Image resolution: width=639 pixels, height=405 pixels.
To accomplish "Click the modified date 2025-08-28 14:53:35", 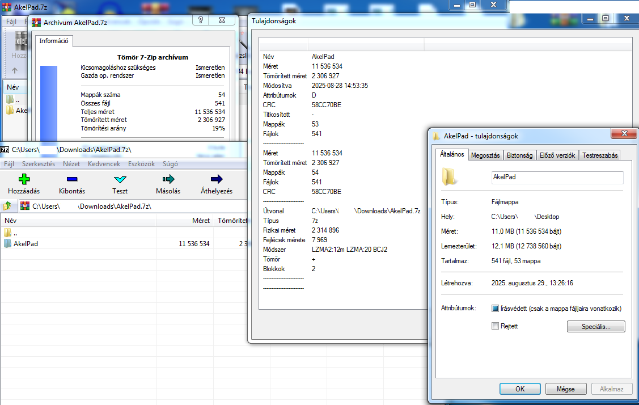I will (x=340, y=86).
